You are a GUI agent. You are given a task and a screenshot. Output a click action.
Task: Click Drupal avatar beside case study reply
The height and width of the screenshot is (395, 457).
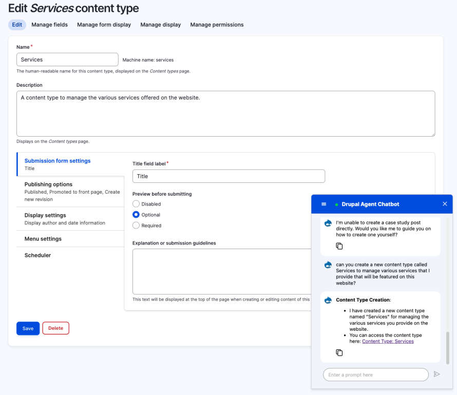click(328, 223)
